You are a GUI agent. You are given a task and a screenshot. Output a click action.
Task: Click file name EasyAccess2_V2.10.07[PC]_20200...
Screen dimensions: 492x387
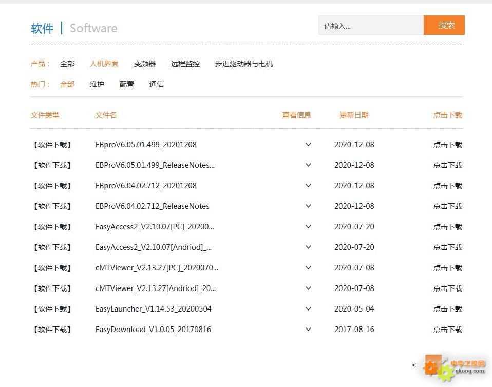155,227
